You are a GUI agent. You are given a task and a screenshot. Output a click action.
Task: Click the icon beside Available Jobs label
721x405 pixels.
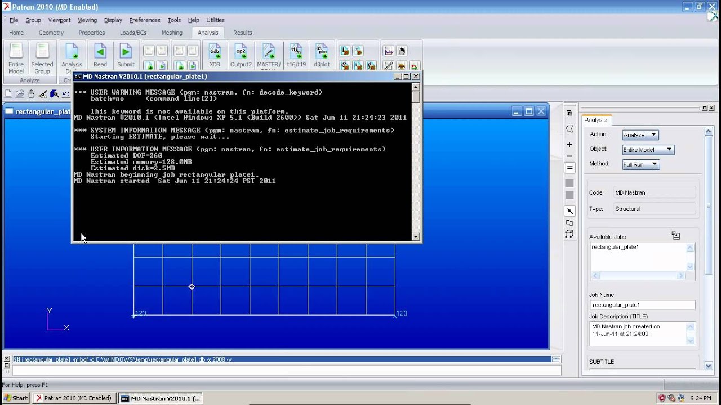pyautogui.click(x=676, y=236)
